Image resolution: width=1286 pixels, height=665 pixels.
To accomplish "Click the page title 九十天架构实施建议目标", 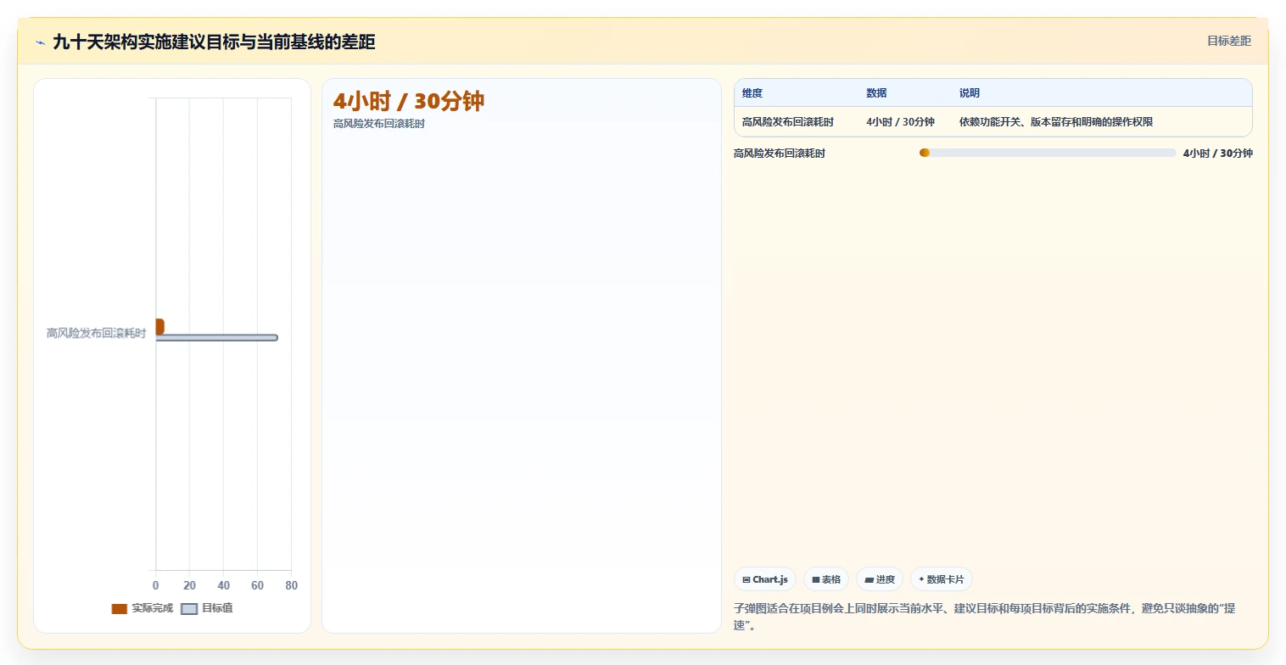I will tap(214, 42).
